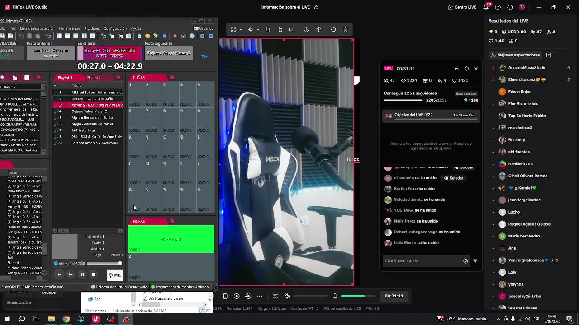
Task: Open the Ayuda menu
Action: (x=136, y=28)
